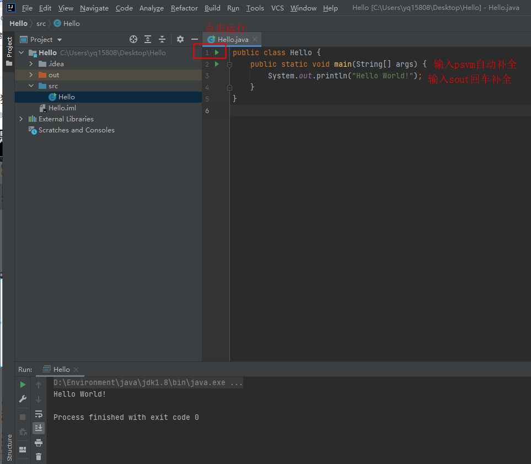Open the Run menu

[233, 8]
